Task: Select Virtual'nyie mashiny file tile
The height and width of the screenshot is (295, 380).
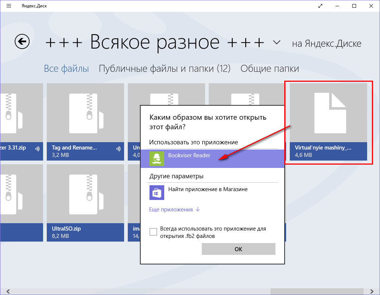Action: pyautogui.click(x=328, y=122)
